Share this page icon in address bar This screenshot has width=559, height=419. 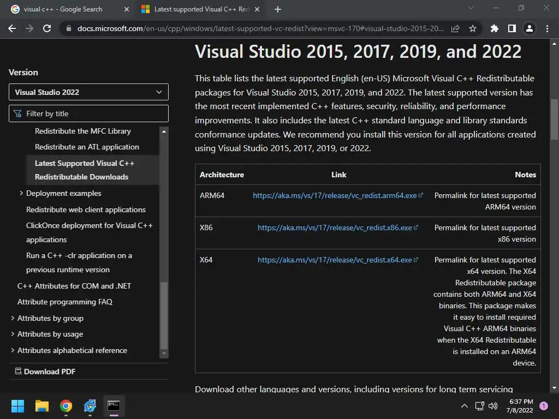point(455,28)
